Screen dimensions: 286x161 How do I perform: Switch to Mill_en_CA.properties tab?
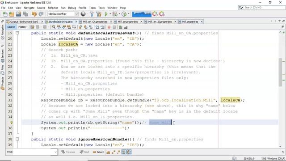coord(95,21)
